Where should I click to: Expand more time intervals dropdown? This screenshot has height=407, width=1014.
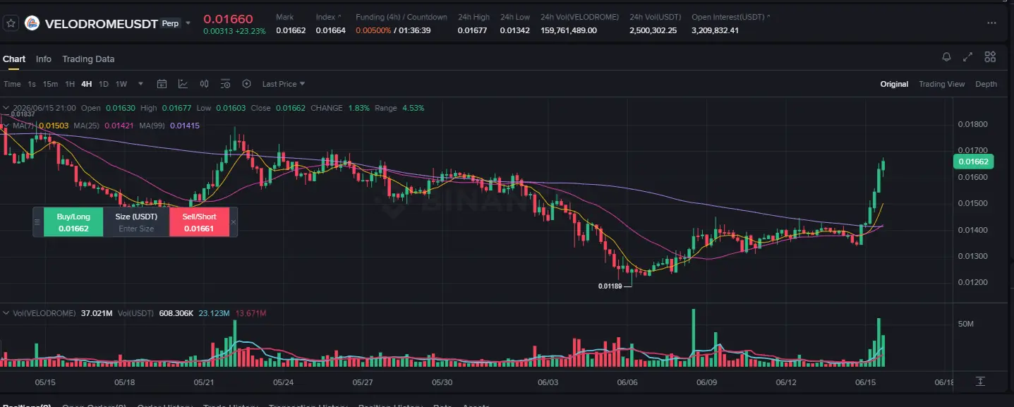point(140,84)
